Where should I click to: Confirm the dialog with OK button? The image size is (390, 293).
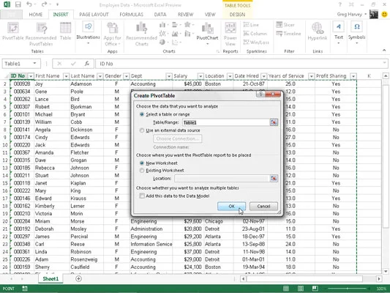point(231,206)
